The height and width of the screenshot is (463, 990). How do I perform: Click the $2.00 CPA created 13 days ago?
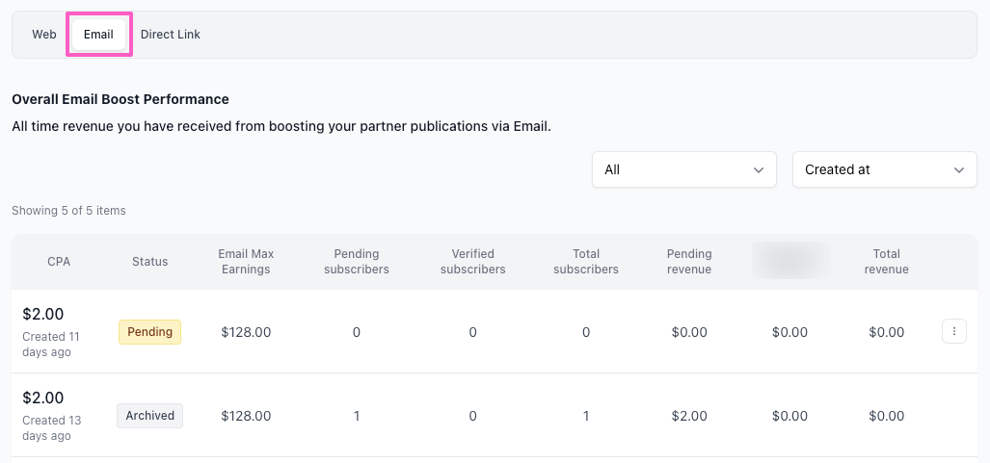(x=43, y=399)
